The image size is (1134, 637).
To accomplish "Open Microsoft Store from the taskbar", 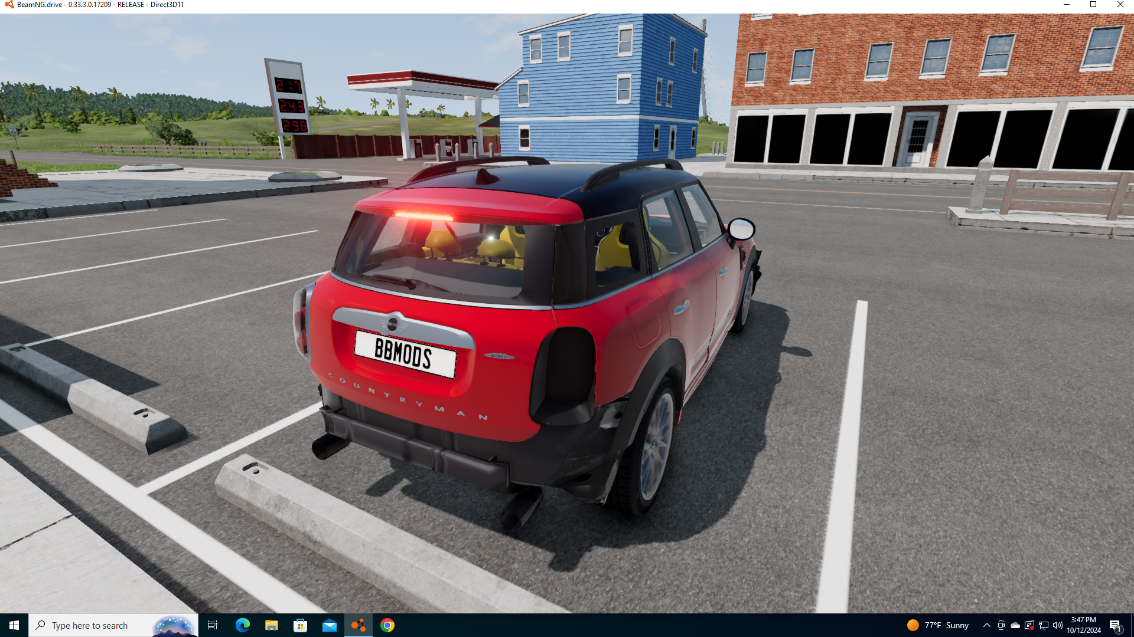I will [300, 625].
